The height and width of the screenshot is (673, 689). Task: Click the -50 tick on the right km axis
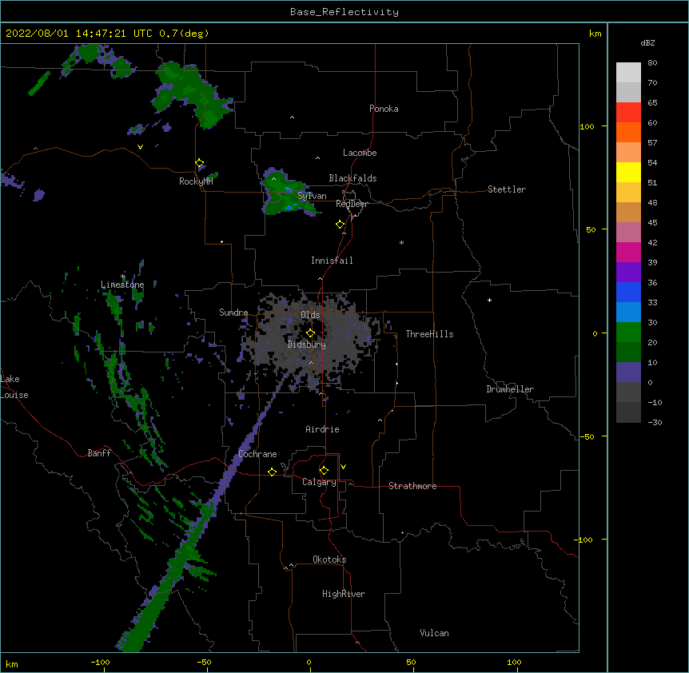pos(586,436)
